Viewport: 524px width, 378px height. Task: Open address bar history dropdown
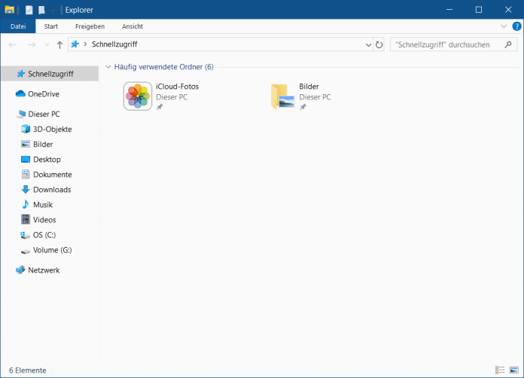tap(367, 45)
